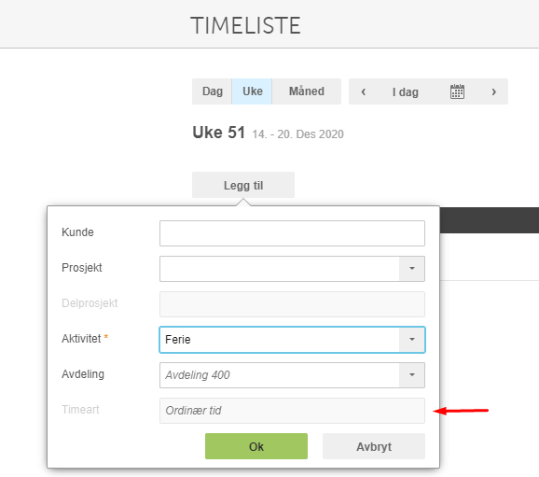Click inside the Prosjekt combo box field
The image size is (539, 477).
tap(280, 269)
